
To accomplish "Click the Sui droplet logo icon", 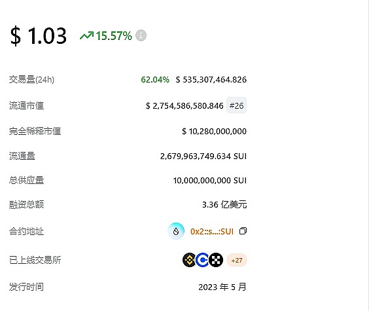I will click(176, 231).
